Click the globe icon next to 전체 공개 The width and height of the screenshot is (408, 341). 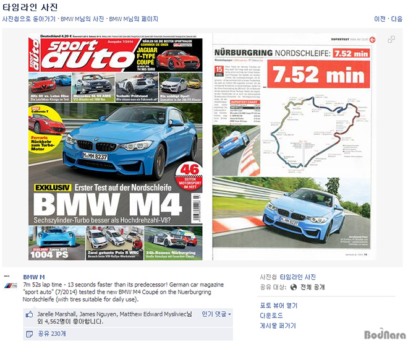coord(294,287)
